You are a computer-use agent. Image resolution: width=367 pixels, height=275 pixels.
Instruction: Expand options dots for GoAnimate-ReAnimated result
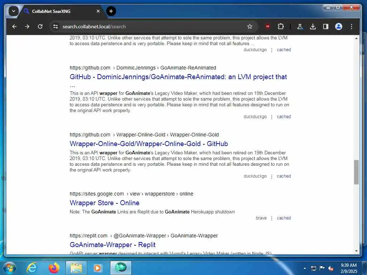coord(272,117)
